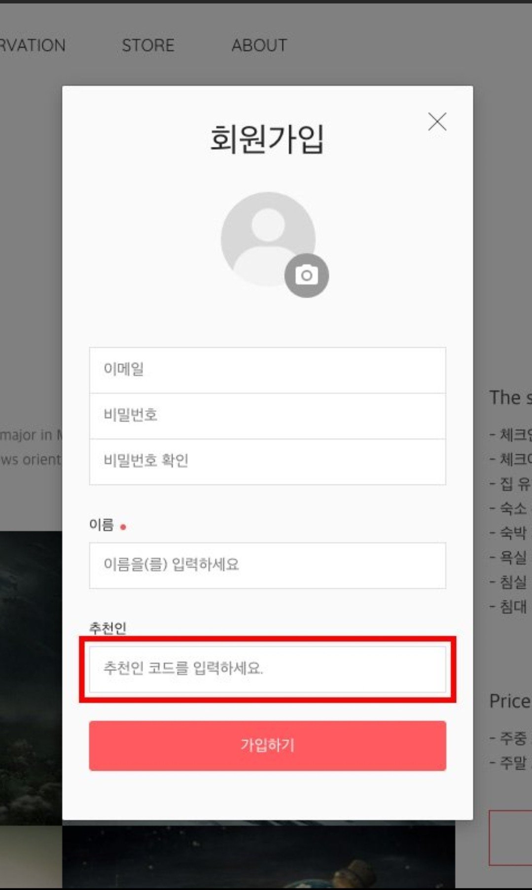532x890 pixels.
Task: Select the Price heading on the right
Action: [510, 701]
